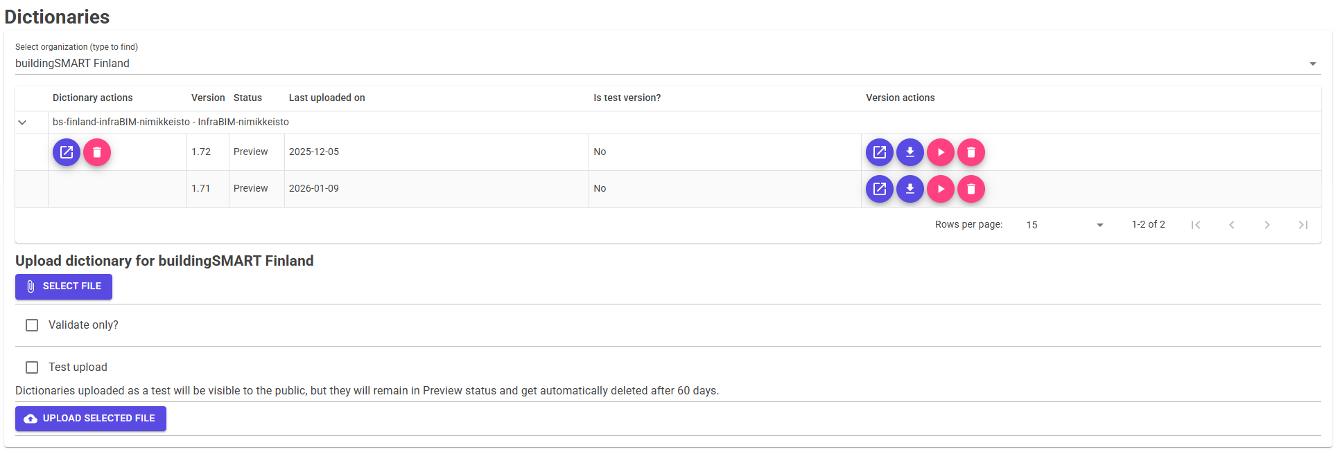
Task: Sort by Version column header
Action: coord(208,98)
